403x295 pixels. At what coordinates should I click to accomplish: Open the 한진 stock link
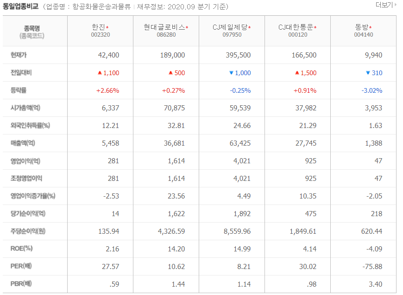(99, 27)
